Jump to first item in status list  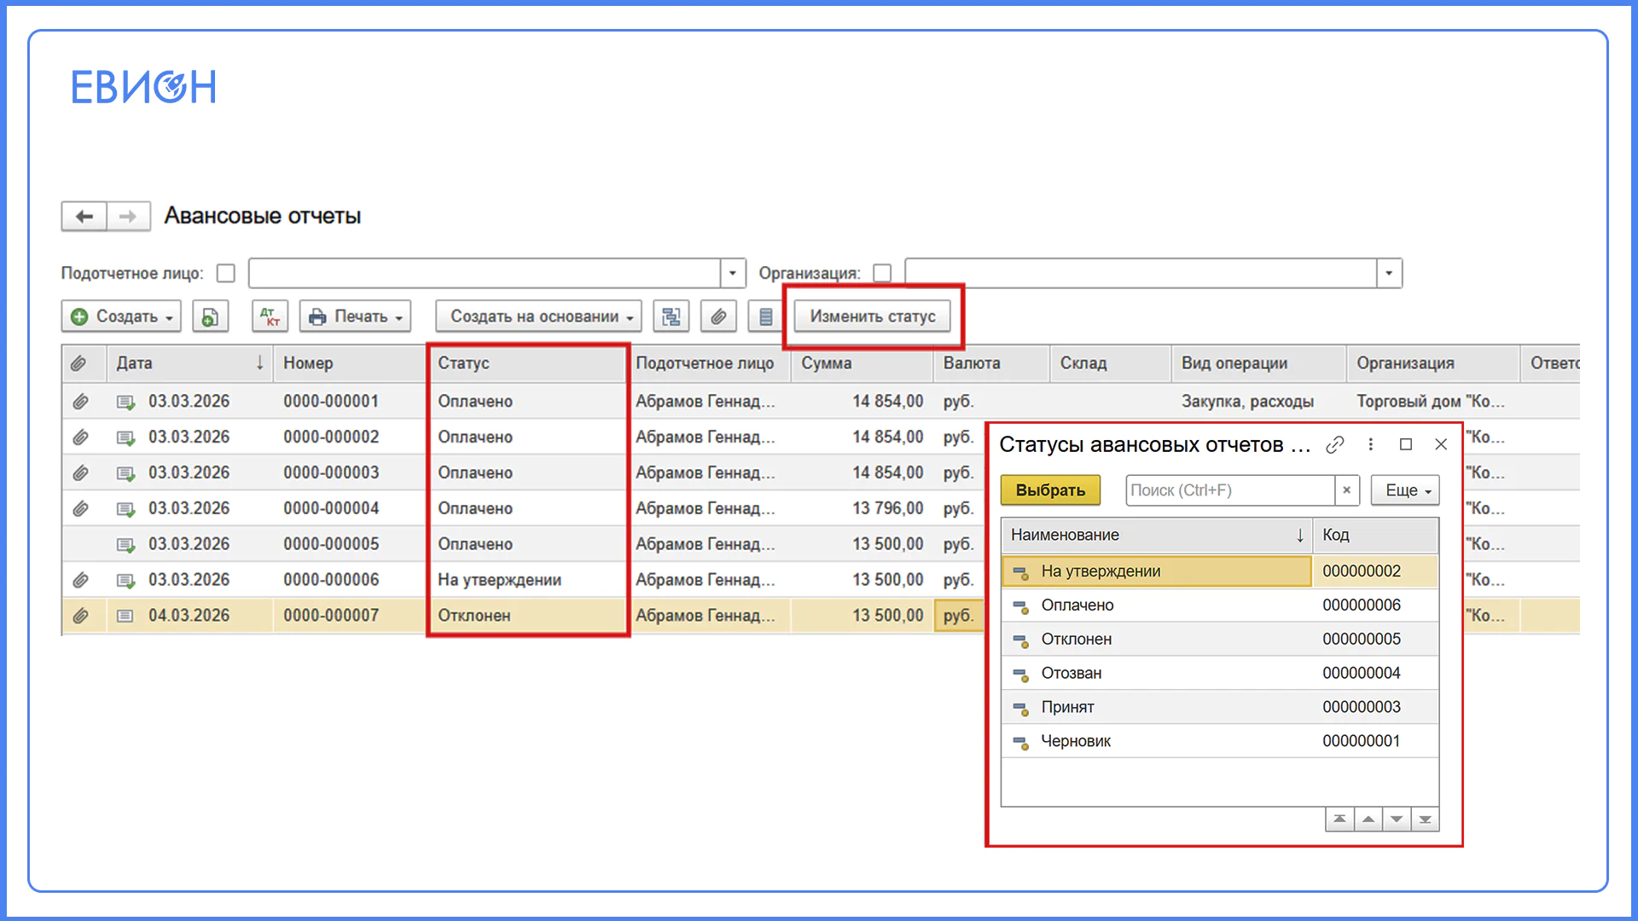[x=1339, y=820]
